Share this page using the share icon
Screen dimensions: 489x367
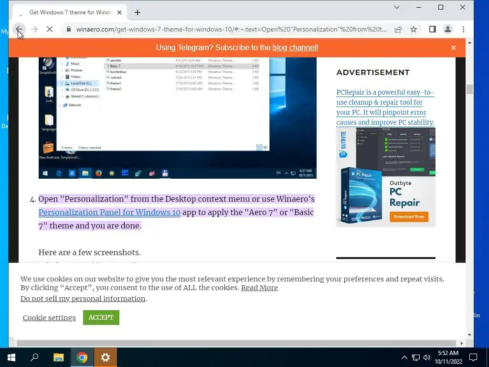pos(398,29)
